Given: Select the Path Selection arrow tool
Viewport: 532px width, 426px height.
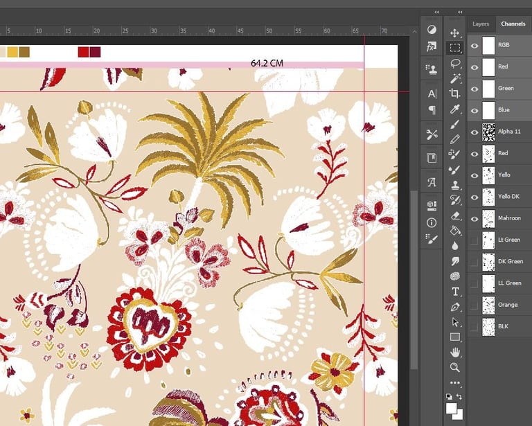Looking at the screenshot, I should click(x=454, y=321).
